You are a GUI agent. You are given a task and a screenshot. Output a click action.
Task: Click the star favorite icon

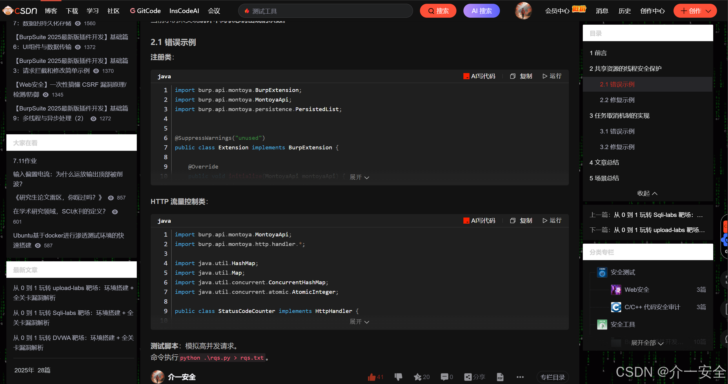(417, 377)
